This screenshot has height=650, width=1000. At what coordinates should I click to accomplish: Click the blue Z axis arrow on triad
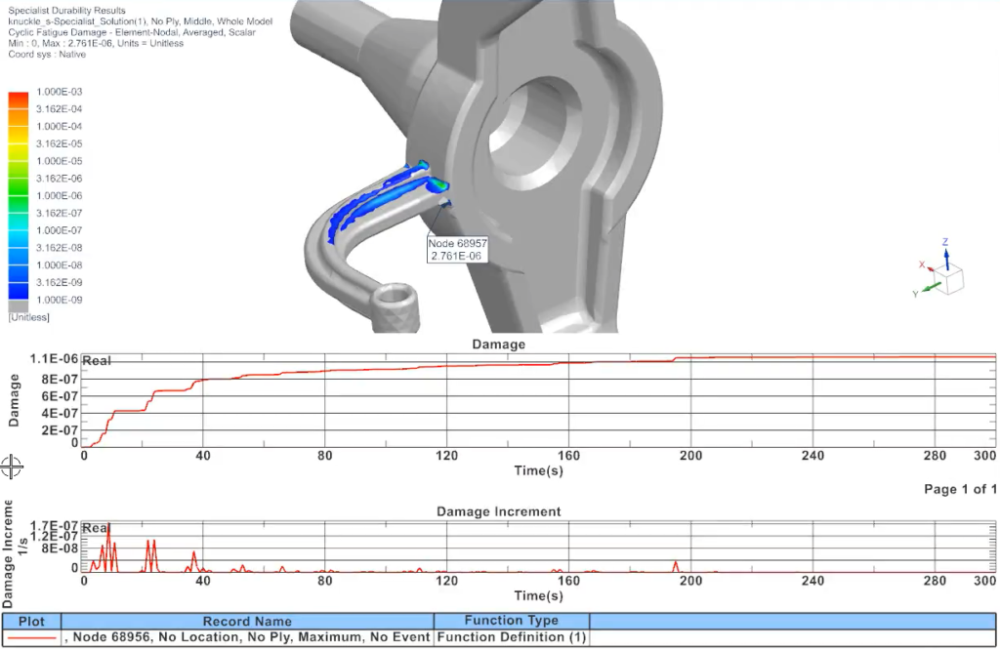point(945,259)
